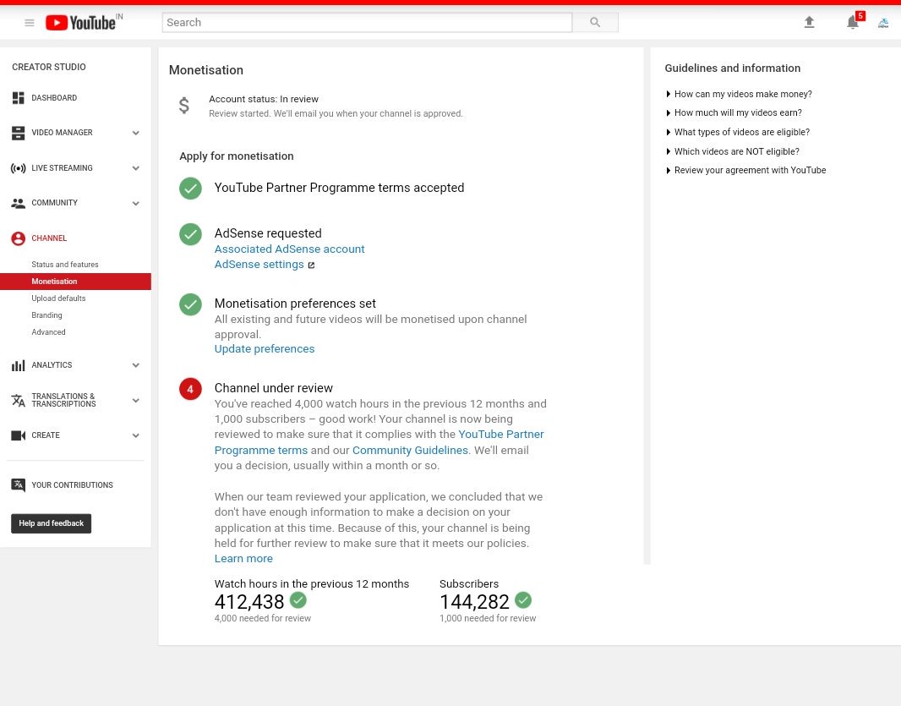Expand 'Review your agreement with YouTube'
Viewport: 901px width, 706px height.
(745, 170)
